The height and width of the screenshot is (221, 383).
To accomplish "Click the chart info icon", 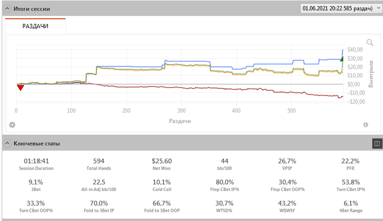I will pyautogui.click(x=365, y=125).
